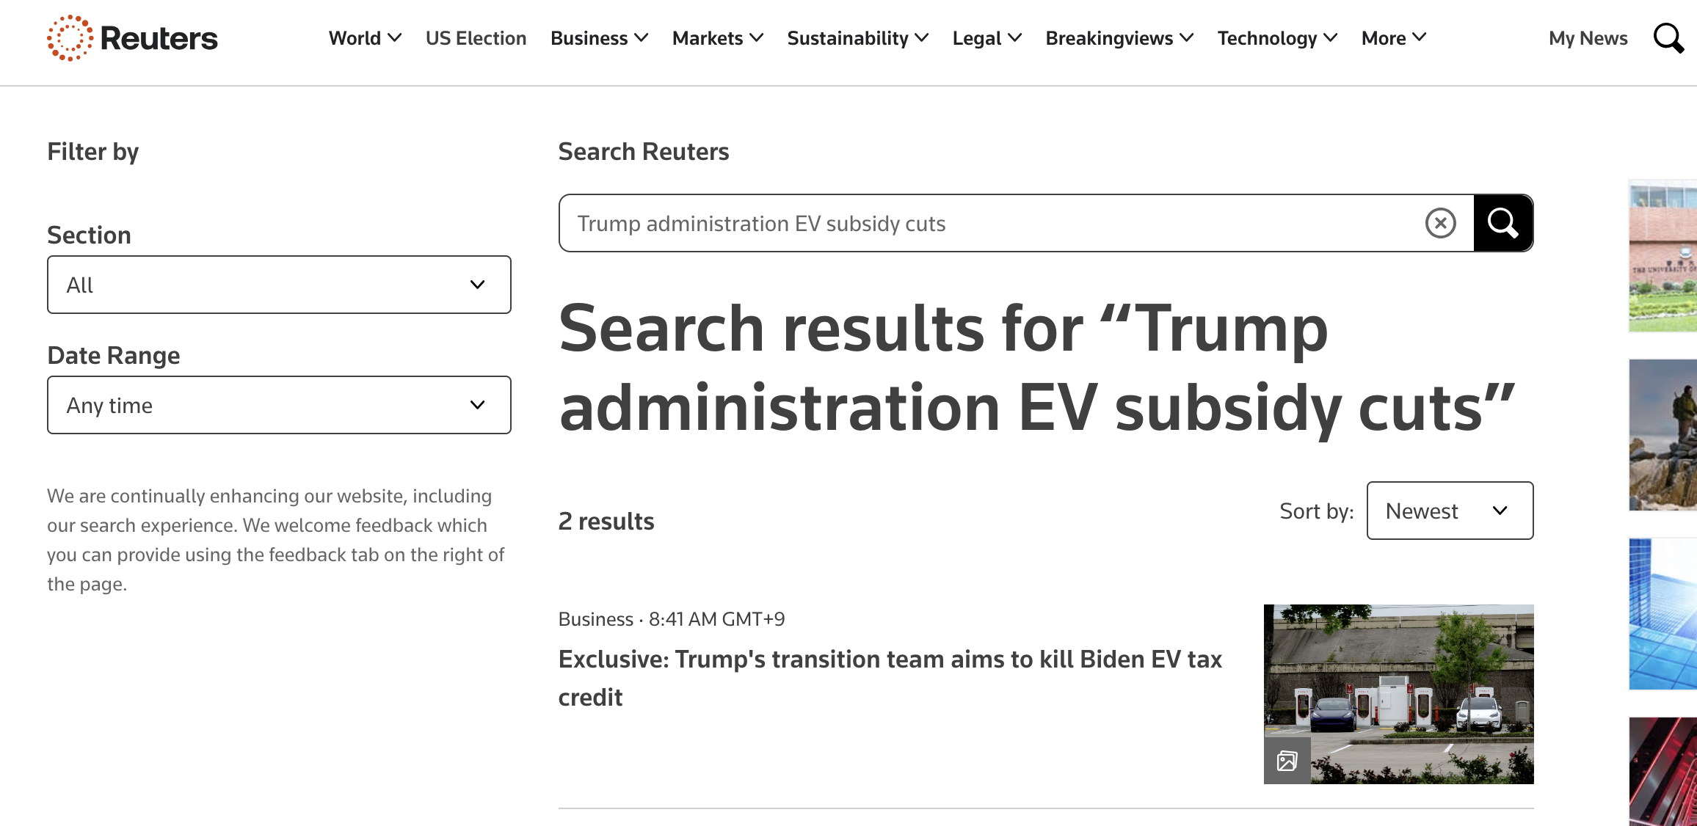The height and width of the screenshot is (826, 1697).
Task: Open the Date Range dropdown showing Any time
Action: click(279, 404)
